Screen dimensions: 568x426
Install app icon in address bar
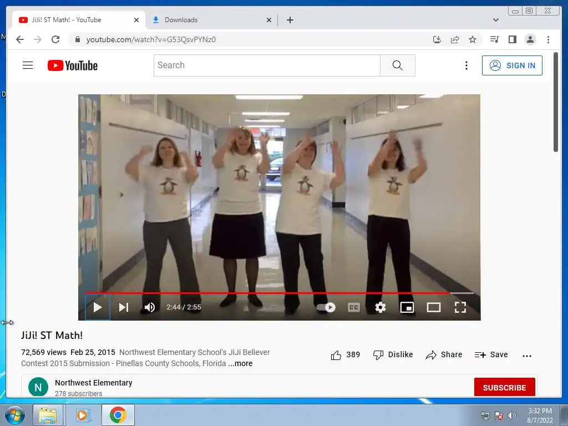(x=437, y=39)
